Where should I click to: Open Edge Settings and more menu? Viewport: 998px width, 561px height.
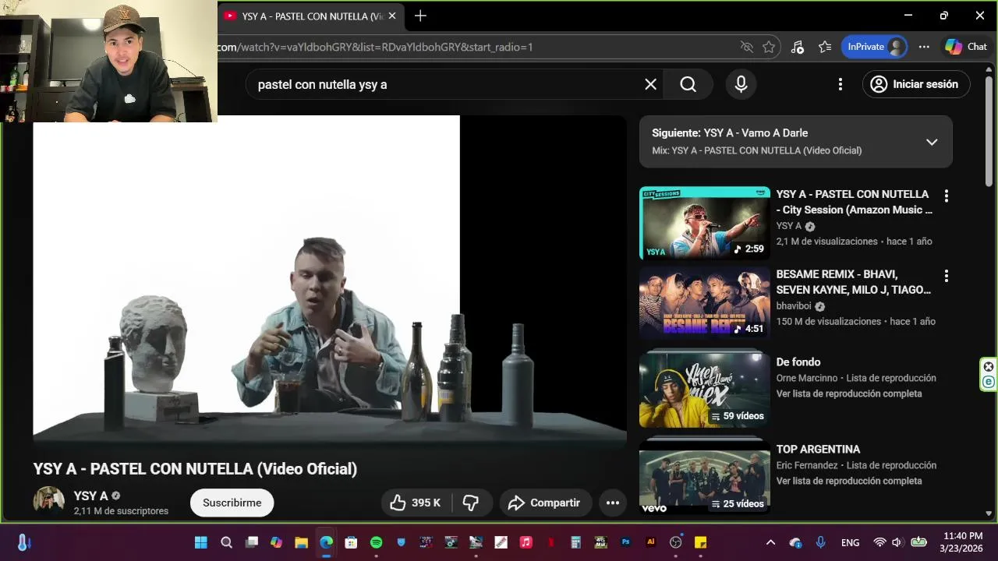(924, 47)
